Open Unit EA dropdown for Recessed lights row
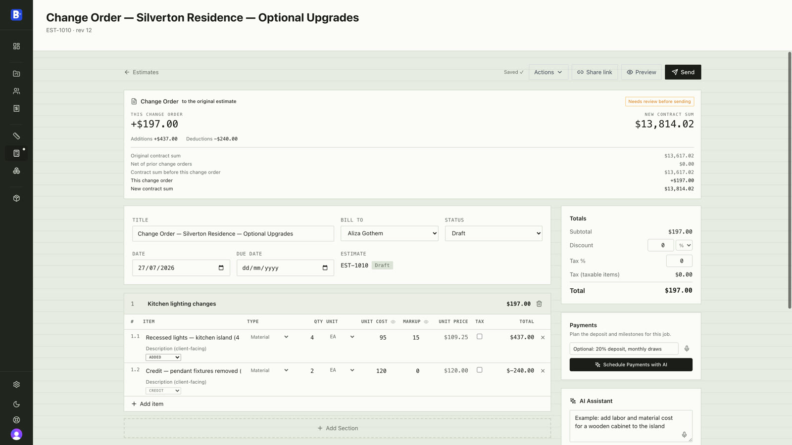 (x=342, y=337)
